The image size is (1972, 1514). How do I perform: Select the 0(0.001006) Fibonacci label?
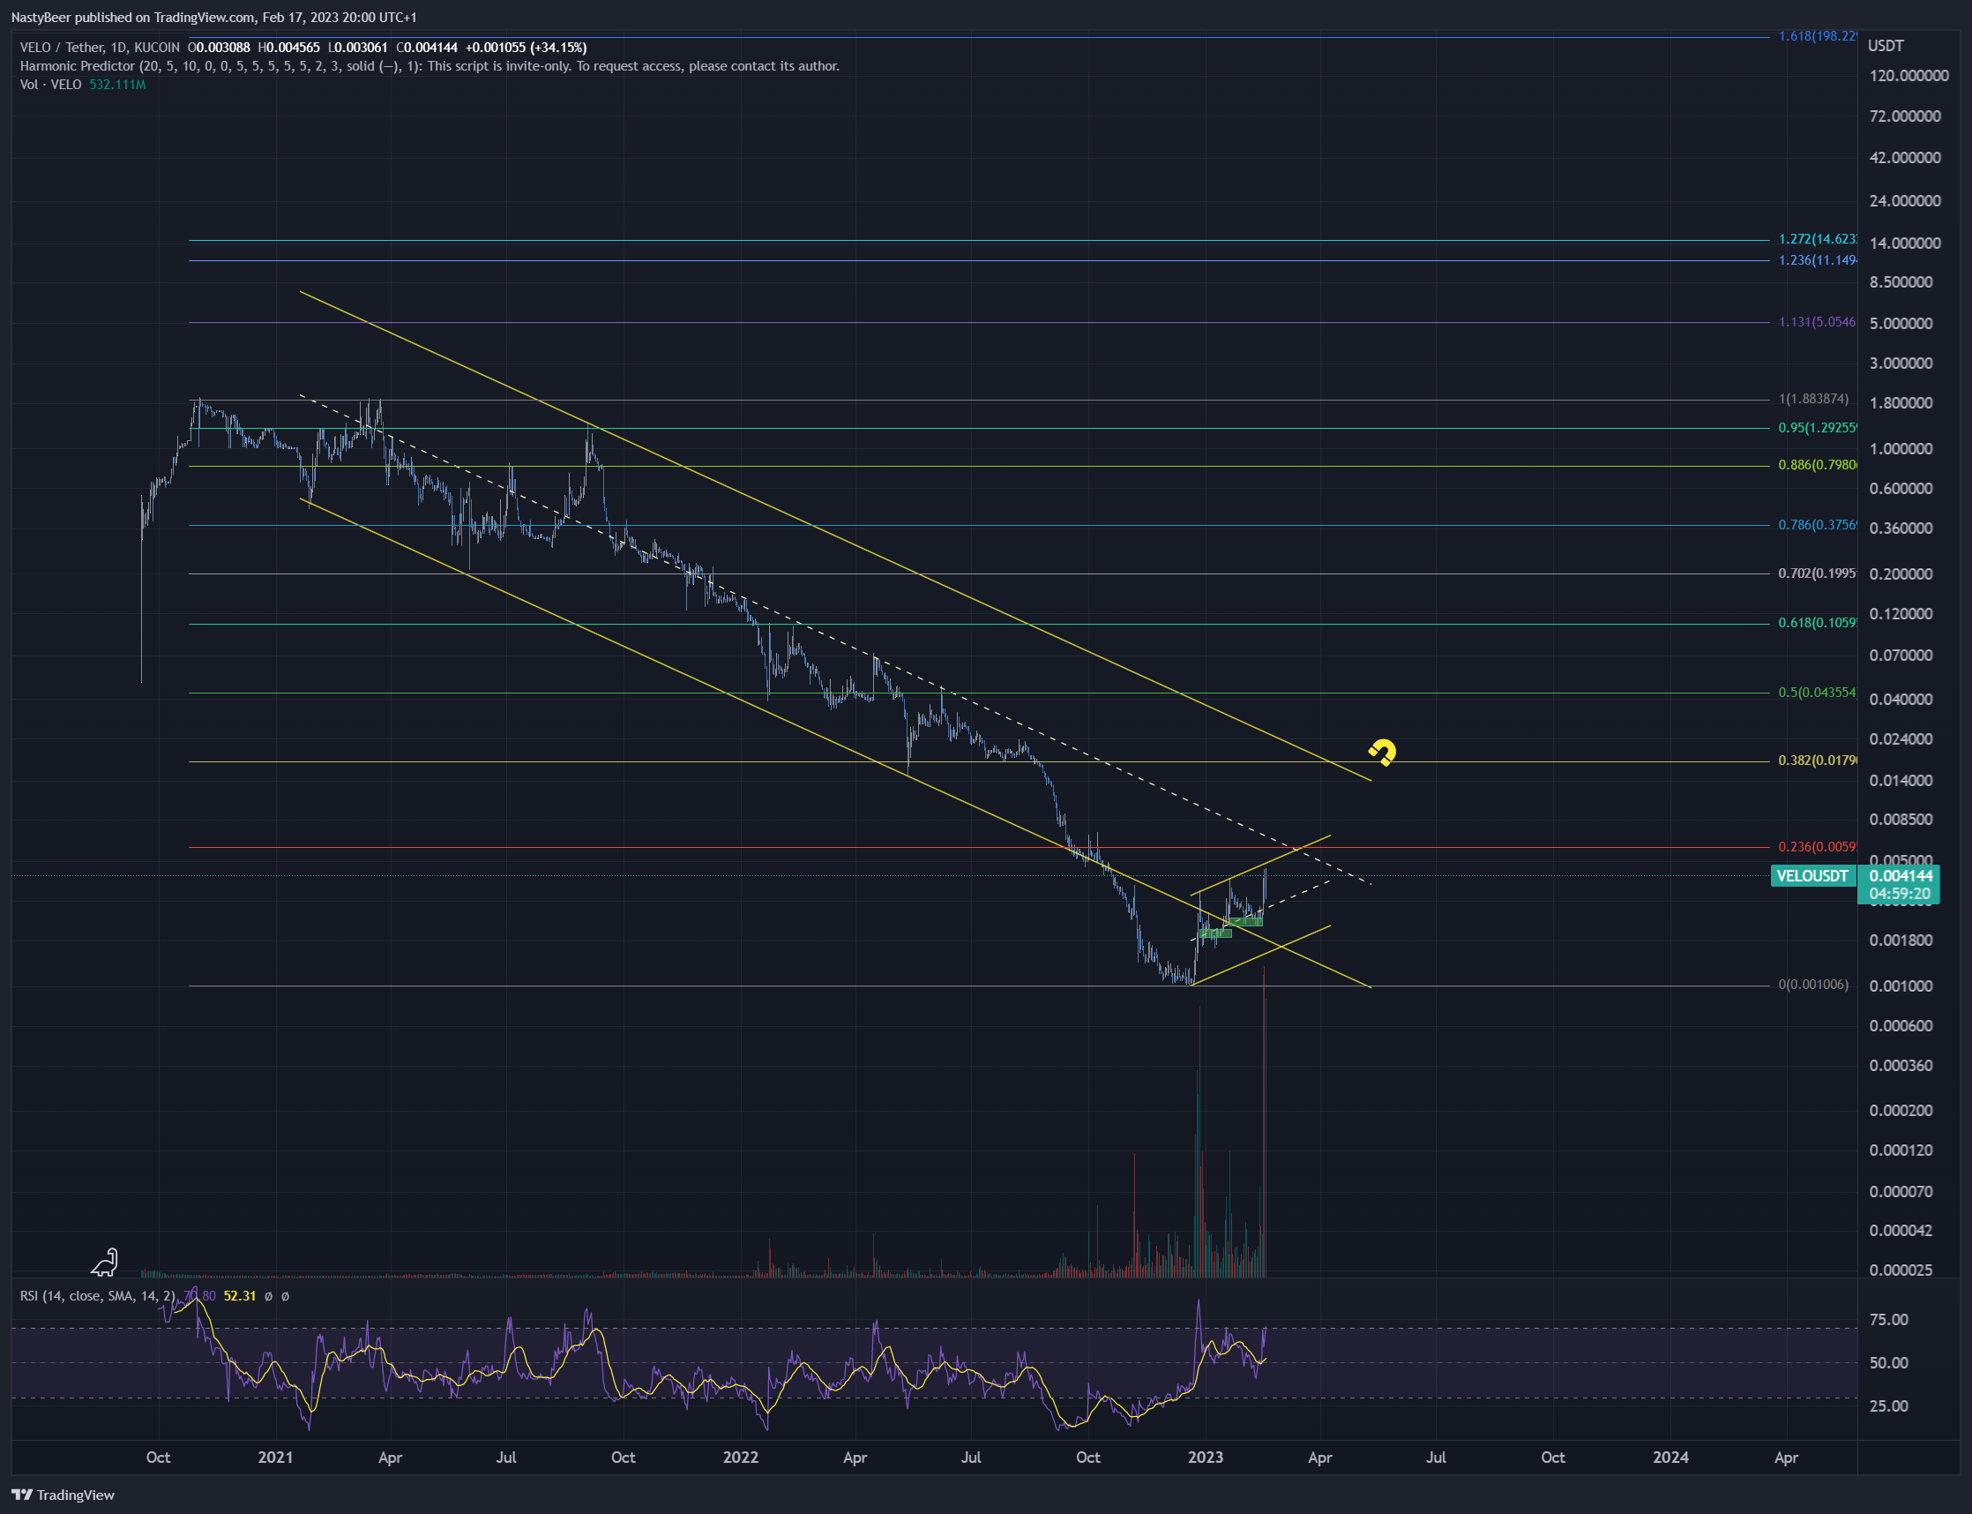pos(1813,985)
